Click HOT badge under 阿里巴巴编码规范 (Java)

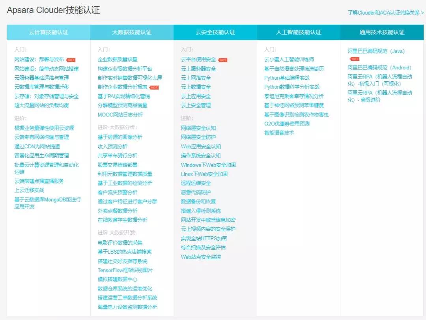[354, 59]
